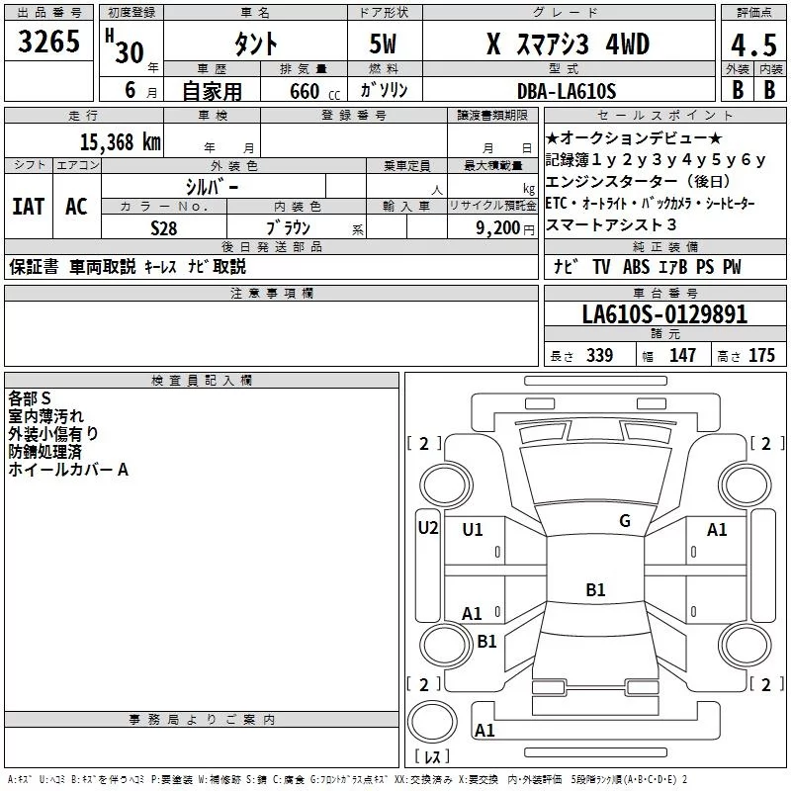Click the A1 mark on right front door

coord(717,530)
